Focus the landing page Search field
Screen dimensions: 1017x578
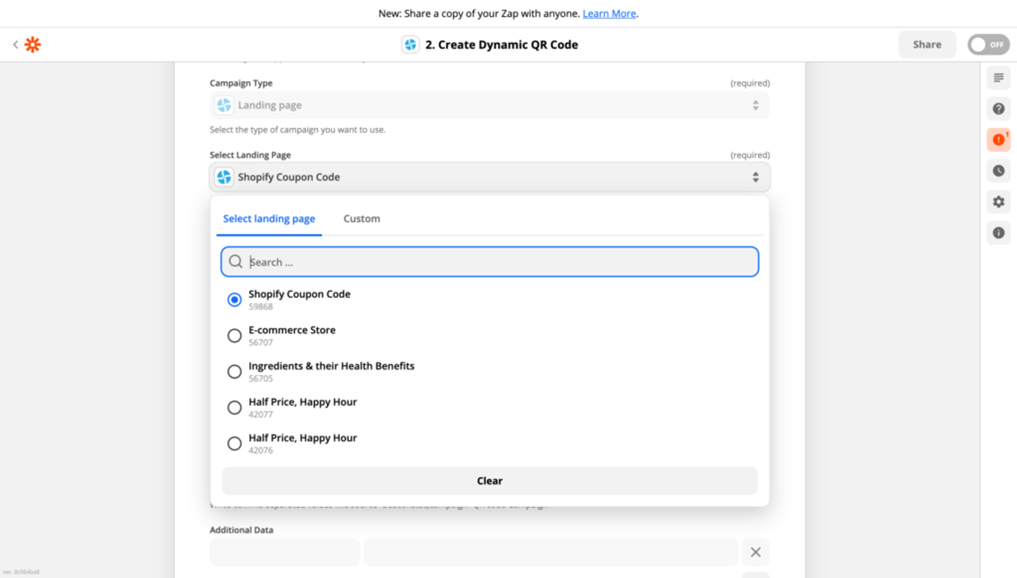(490, 262)
